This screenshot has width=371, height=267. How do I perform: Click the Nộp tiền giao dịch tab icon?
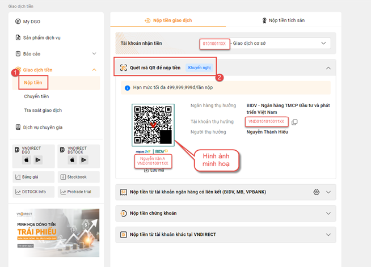click(x=147, y=20)
